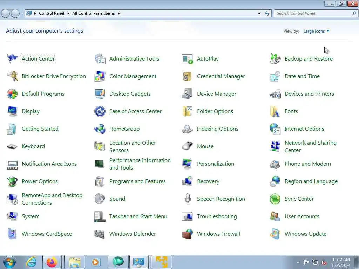Show hidden notification area icons arrow
The width and height of the screenshot is (359, 269).
[298, 262]
